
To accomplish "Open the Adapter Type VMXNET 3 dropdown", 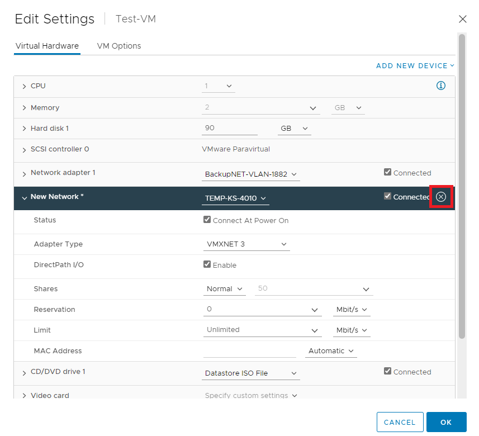I will pyautogui.click(x=246, y=244).
